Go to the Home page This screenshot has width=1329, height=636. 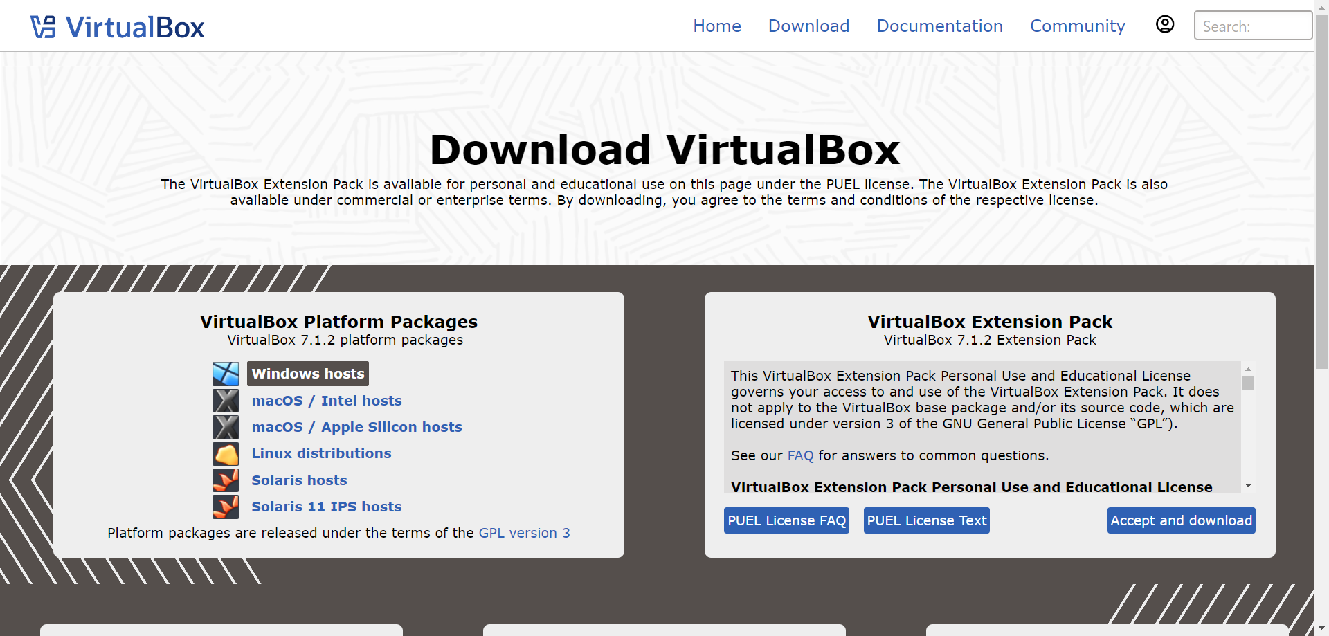tap(717, 26)
